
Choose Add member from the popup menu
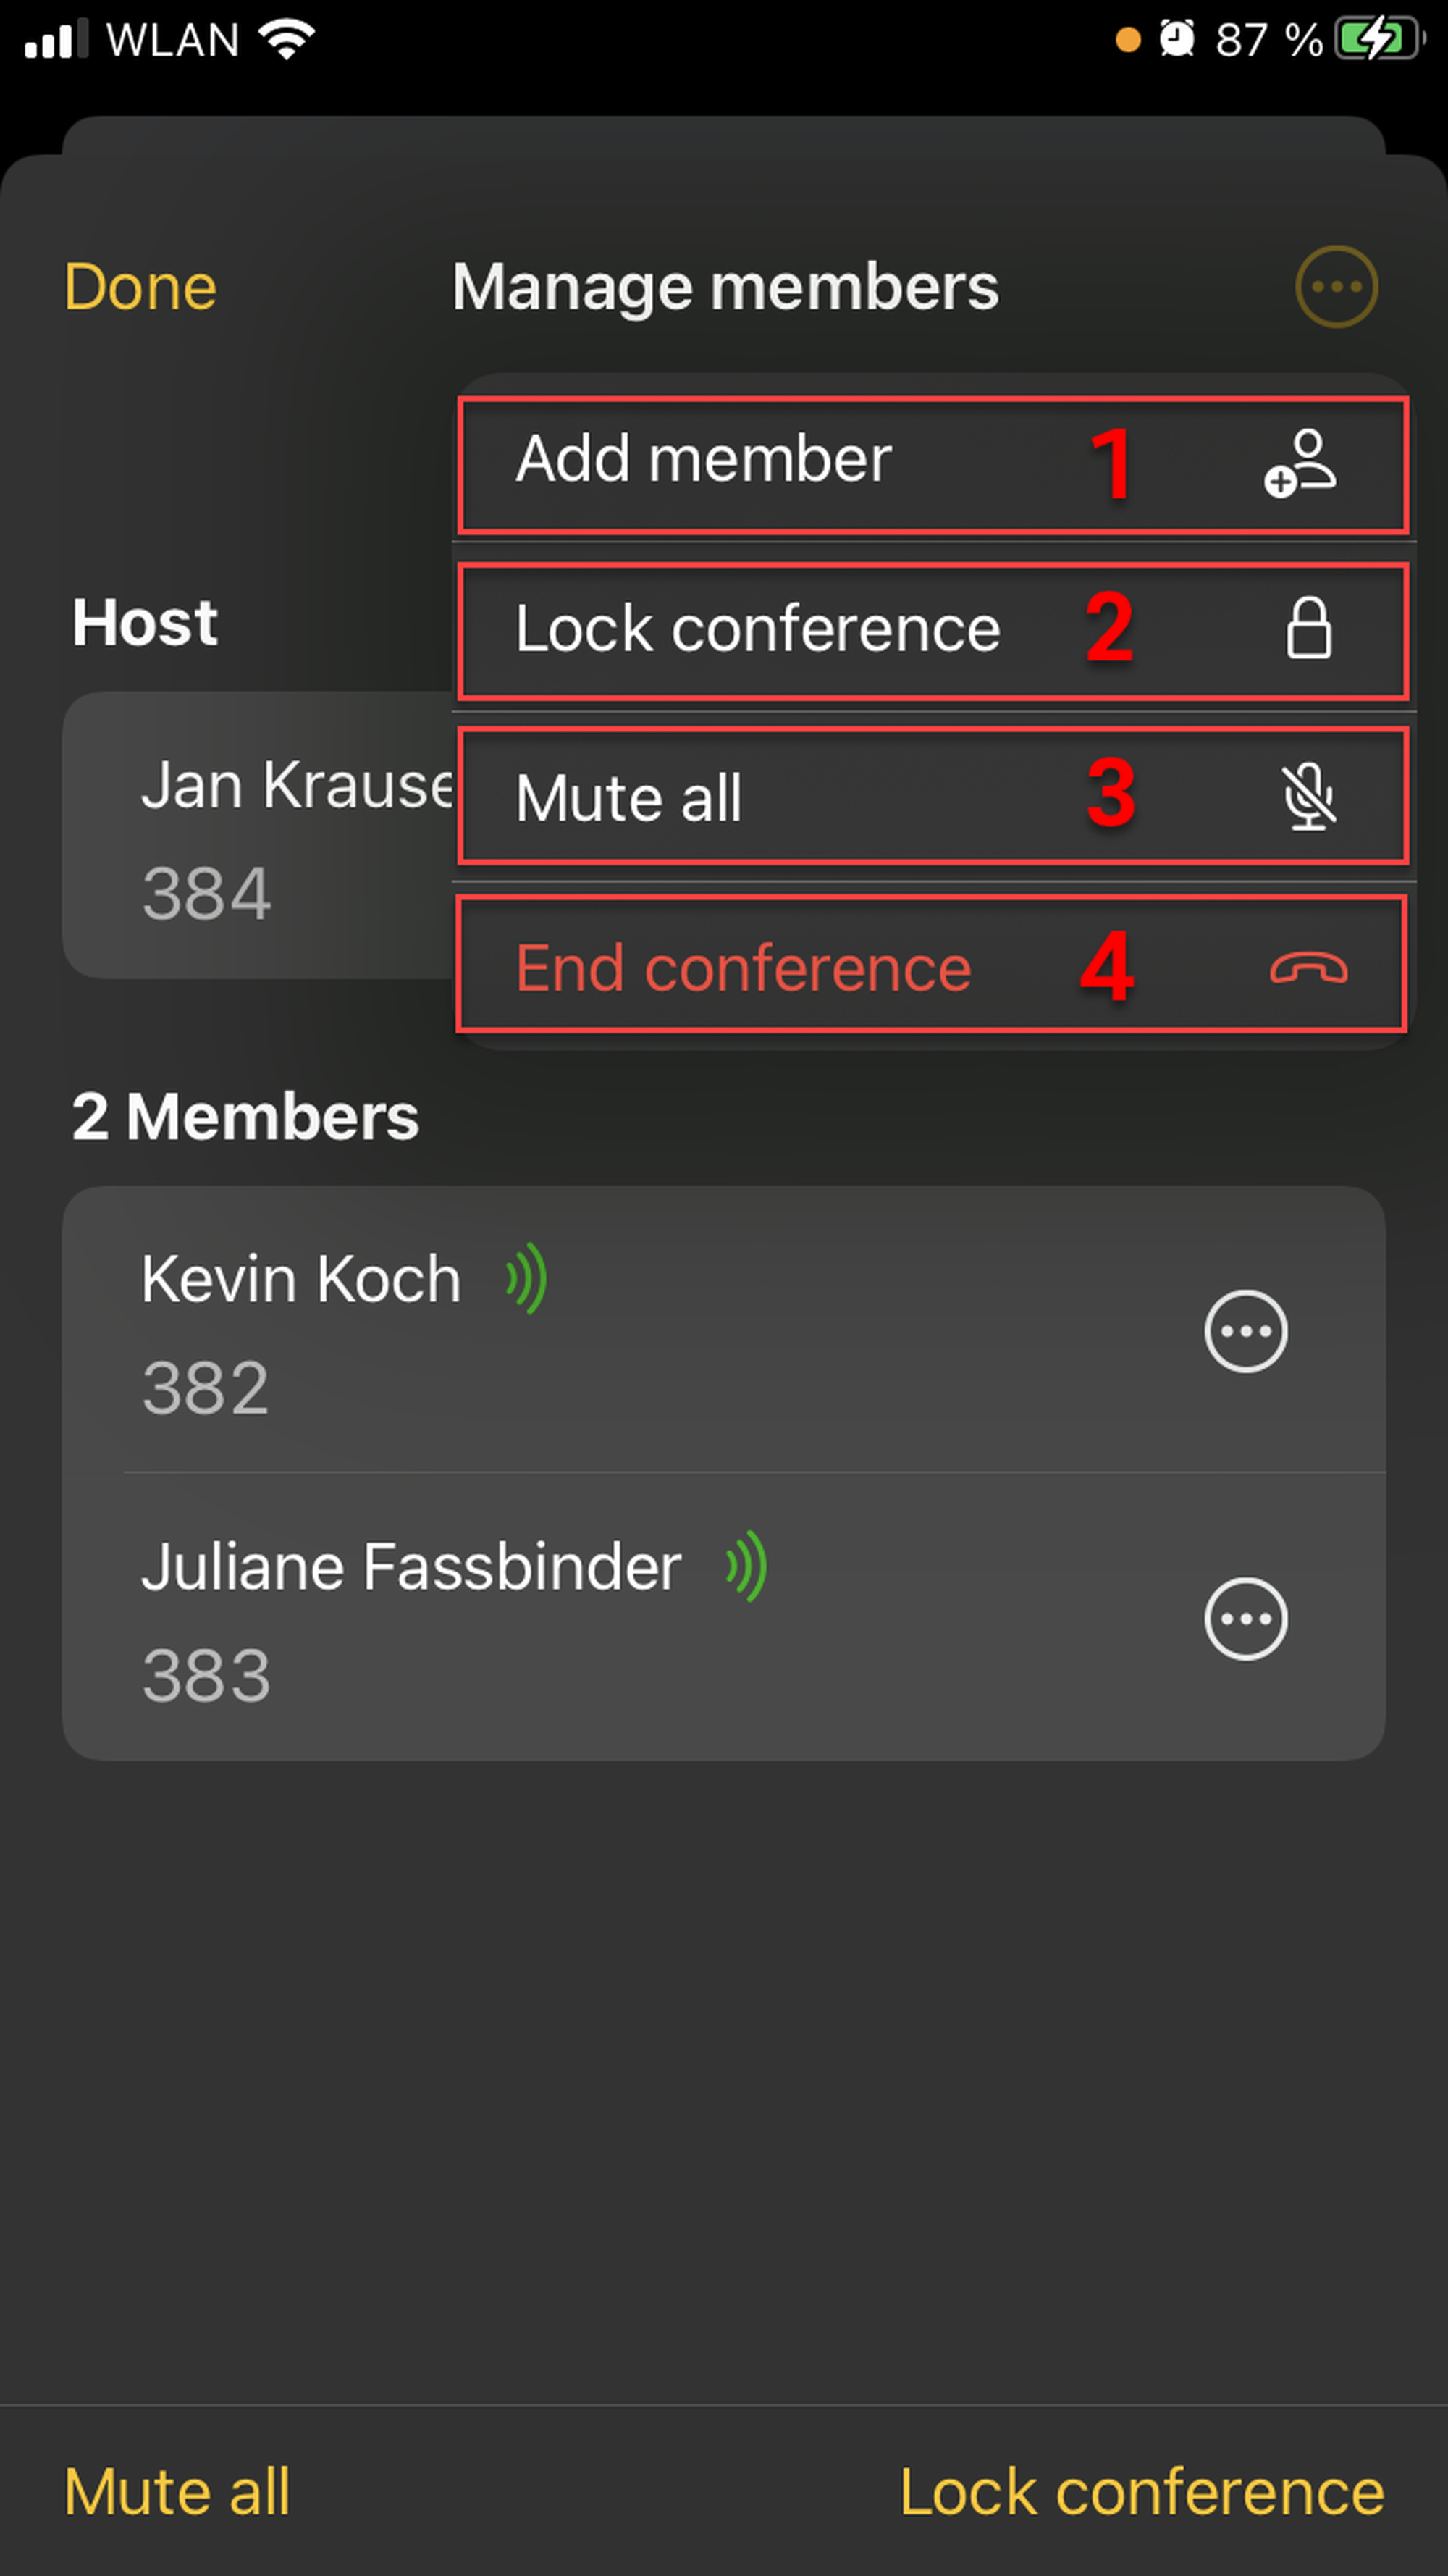tap(703, 461)
